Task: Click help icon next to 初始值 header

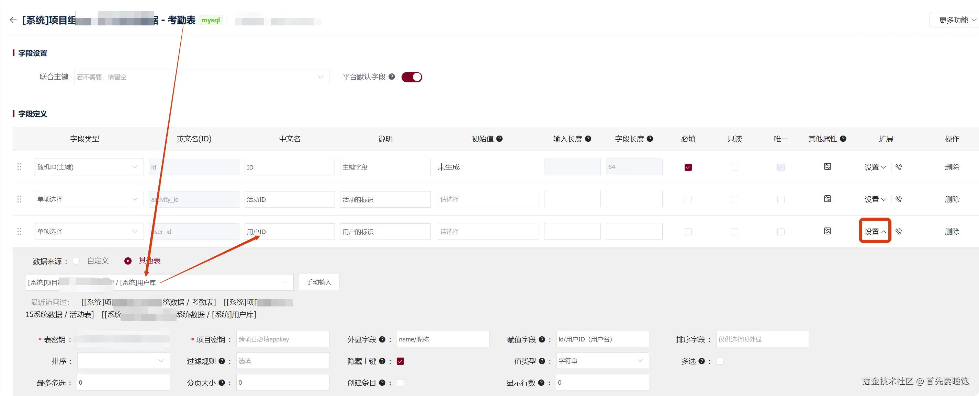Action: 499,139
